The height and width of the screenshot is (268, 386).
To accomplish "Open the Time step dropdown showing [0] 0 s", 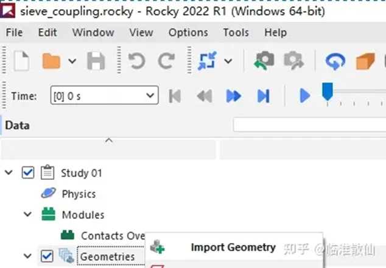I will click(x=104, y=95).
